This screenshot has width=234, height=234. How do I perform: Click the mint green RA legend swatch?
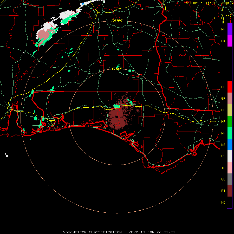click(x=230, y=133)
